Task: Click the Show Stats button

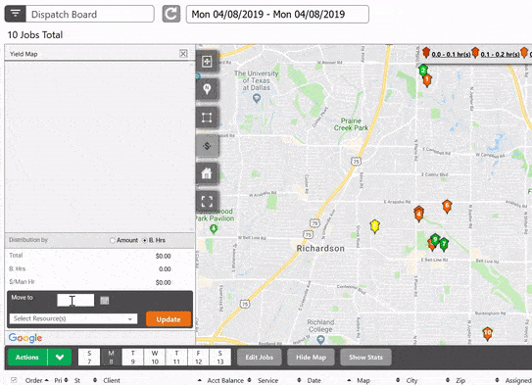Action: [365, 358]
